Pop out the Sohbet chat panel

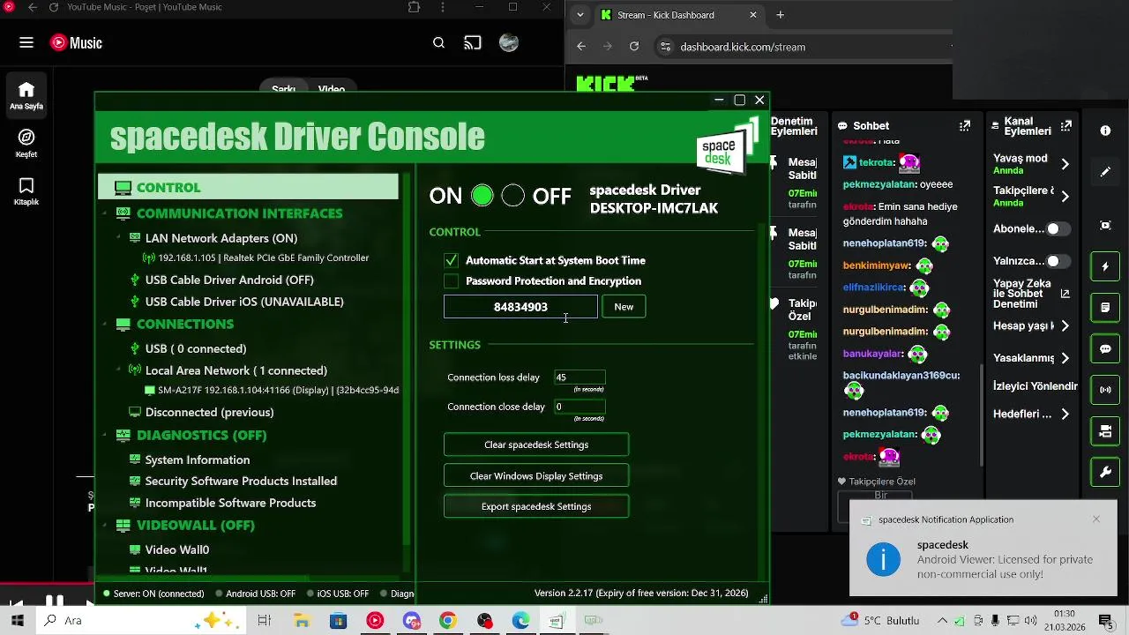click(x=965, y=126)
